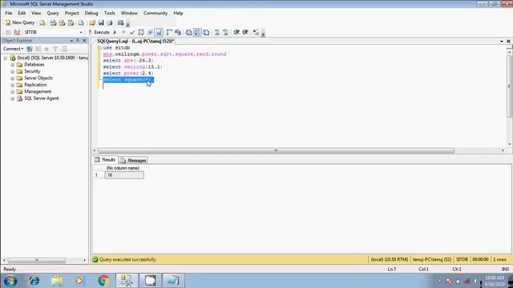The width and height of the screenshot is (513, 288).
Task: Expand the Replication folder node
Action: [13, 85]
